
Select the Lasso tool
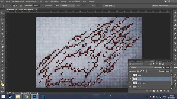[2, 20]
